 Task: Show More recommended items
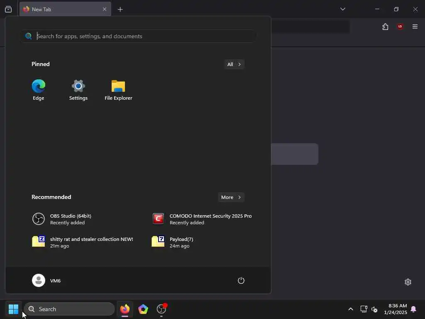[231, 197]
